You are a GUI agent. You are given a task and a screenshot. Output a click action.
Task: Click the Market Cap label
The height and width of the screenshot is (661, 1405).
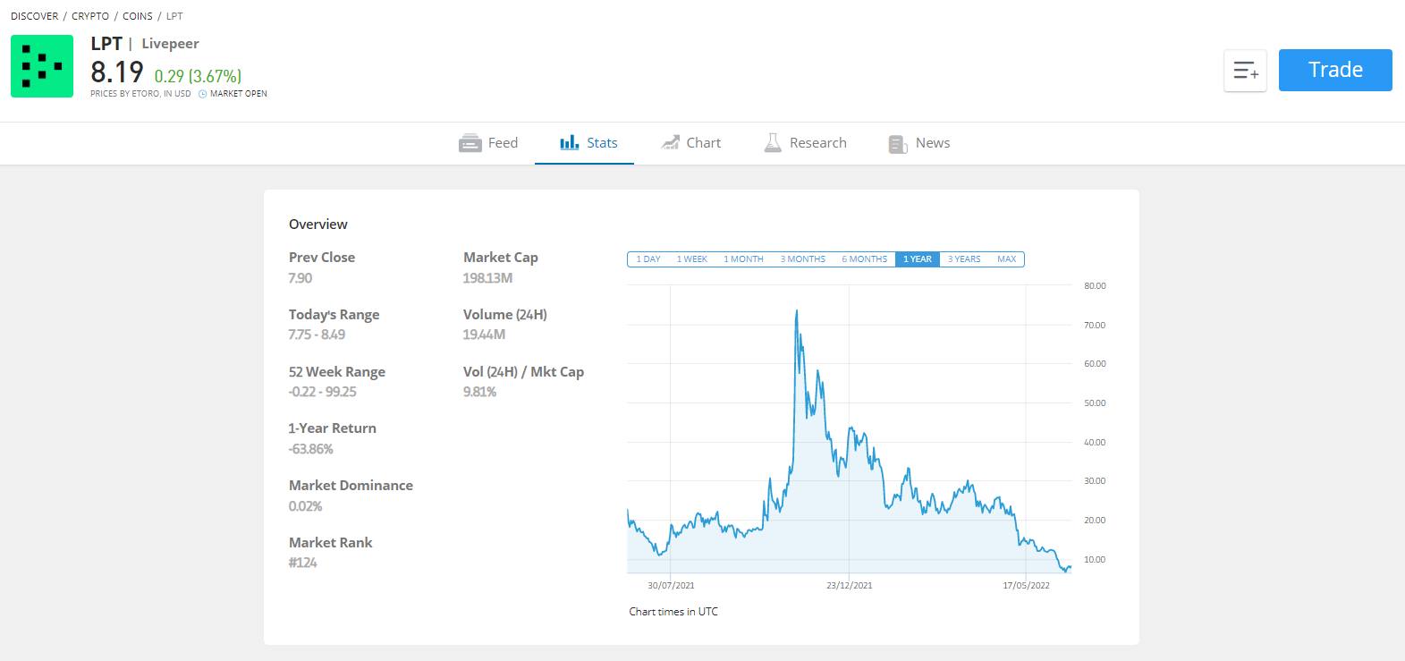pos(501,258)
